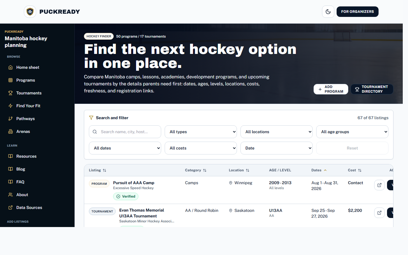The image size is (408, 255).
Task: Toggle dark mode moon icon
Action: 328,12
